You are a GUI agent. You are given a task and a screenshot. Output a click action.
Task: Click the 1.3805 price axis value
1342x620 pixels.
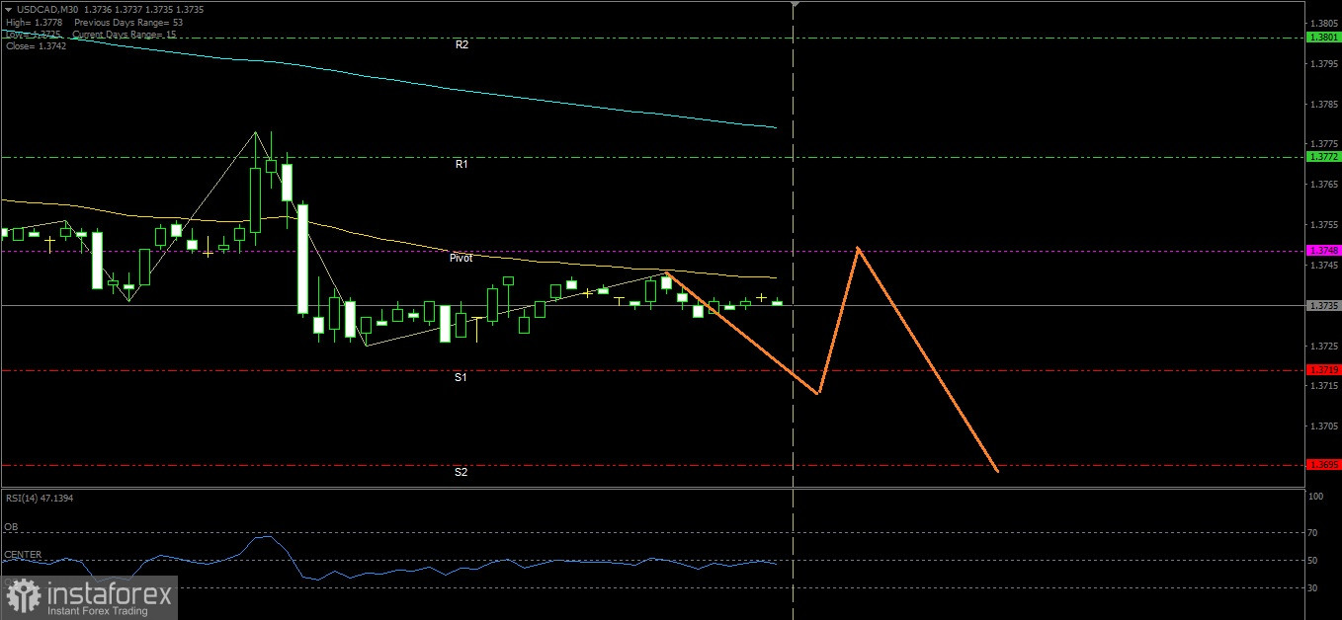[1323, 23]
